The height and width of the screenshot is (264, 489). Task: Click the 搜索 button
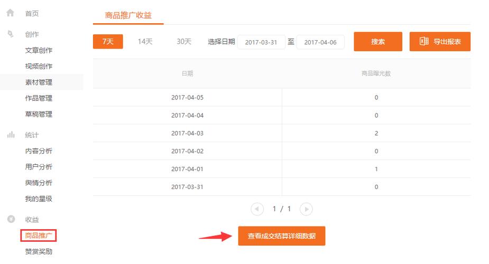(378, 41)
